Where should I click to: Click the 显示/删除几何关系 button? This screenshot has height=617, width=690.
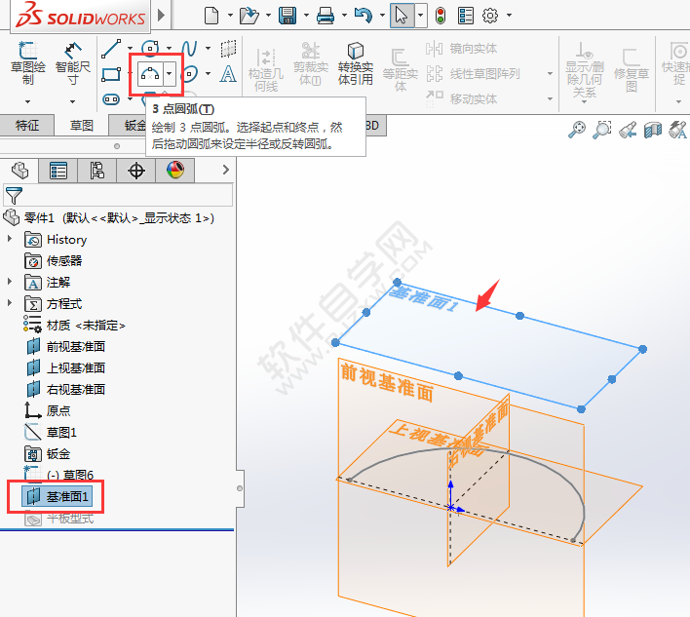(585, 69)
